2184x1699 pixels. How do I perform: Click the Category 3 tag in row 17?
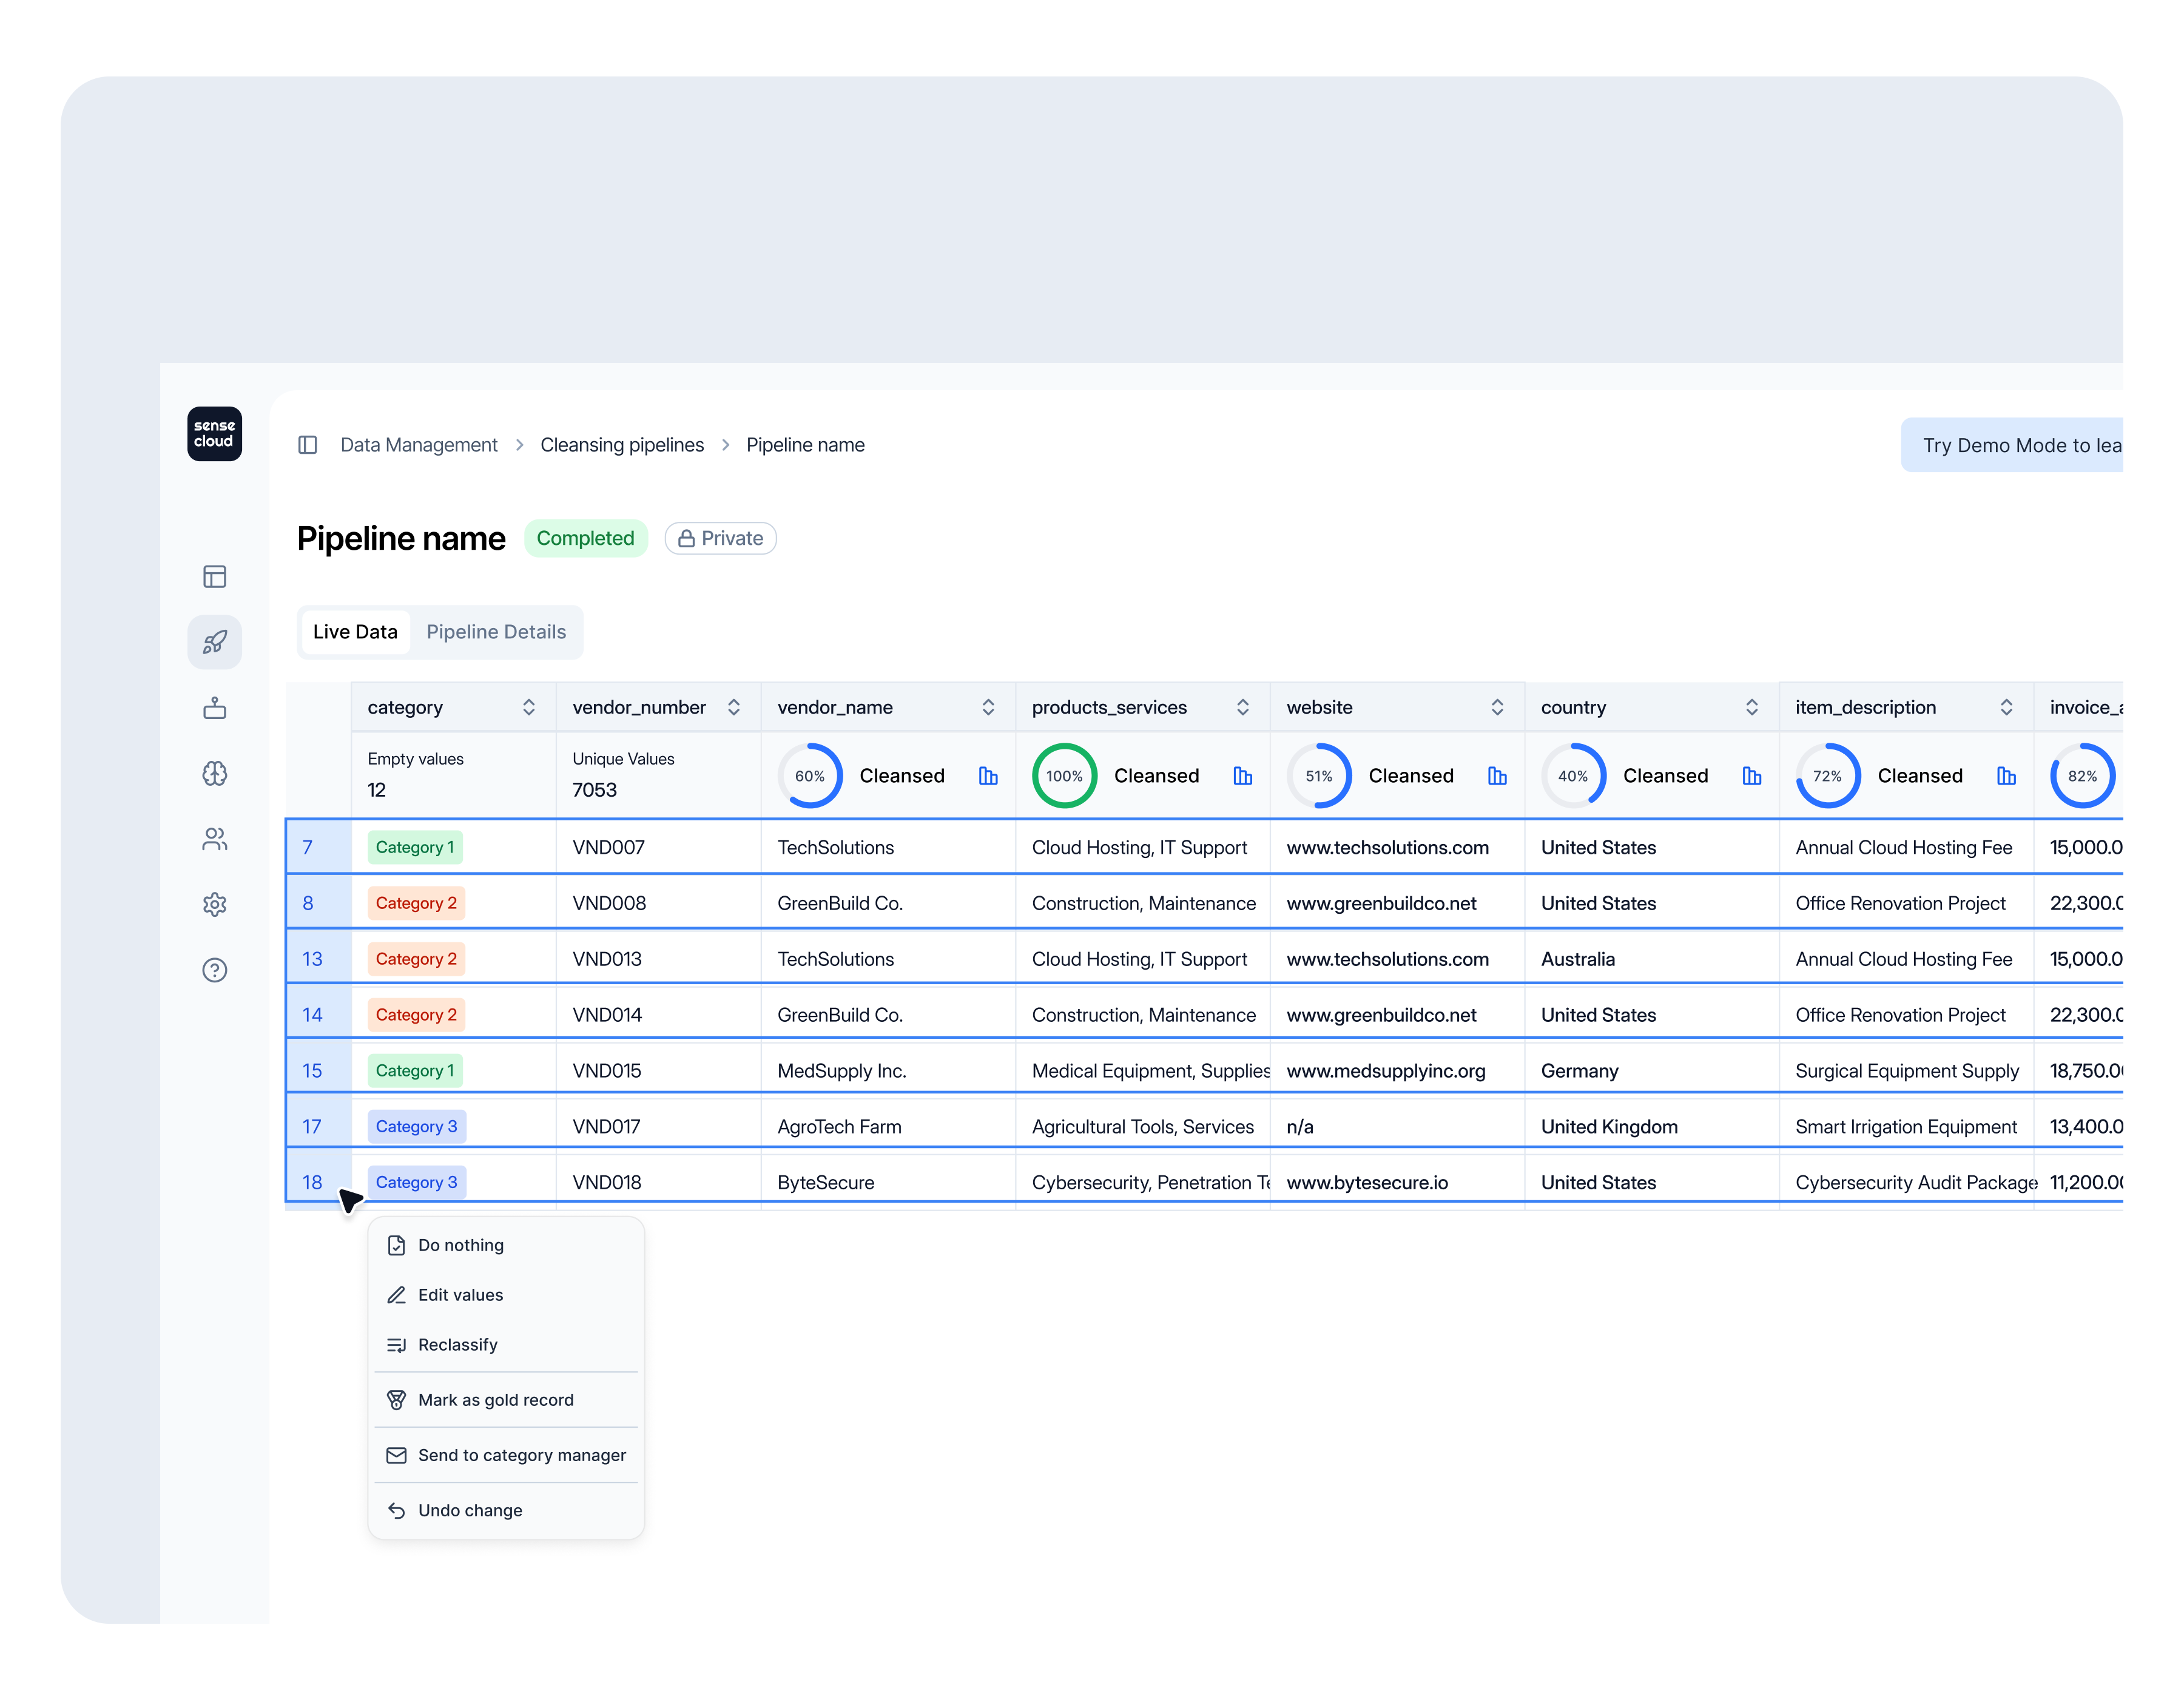click(416, 1126)
